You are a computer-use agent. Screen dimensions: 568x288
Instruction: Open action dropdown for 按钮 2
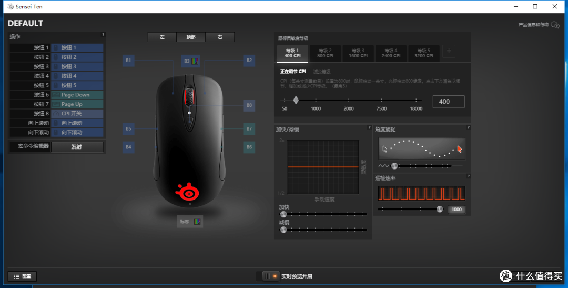coord(77,57)
